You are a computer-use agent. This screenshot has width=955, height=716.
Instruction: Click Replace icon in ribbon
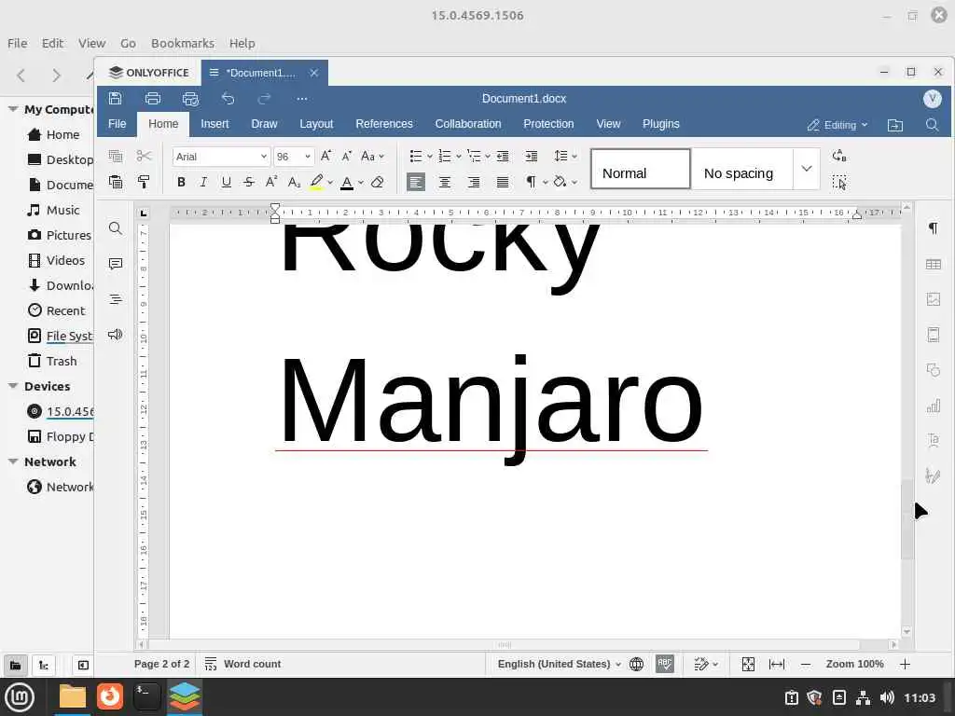[x=839, y=156]
